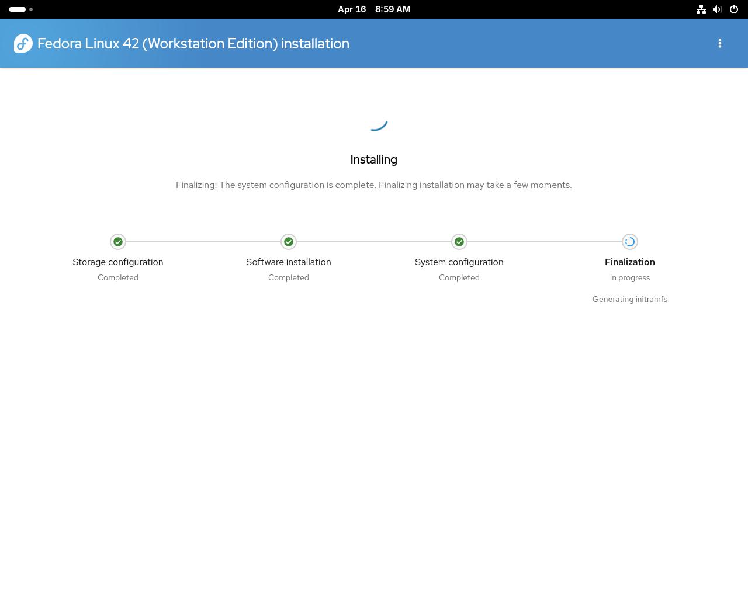This screenshot has height=598, width=748.
Task: Click the Storage configuration green check icon
Action: point(118,242)
